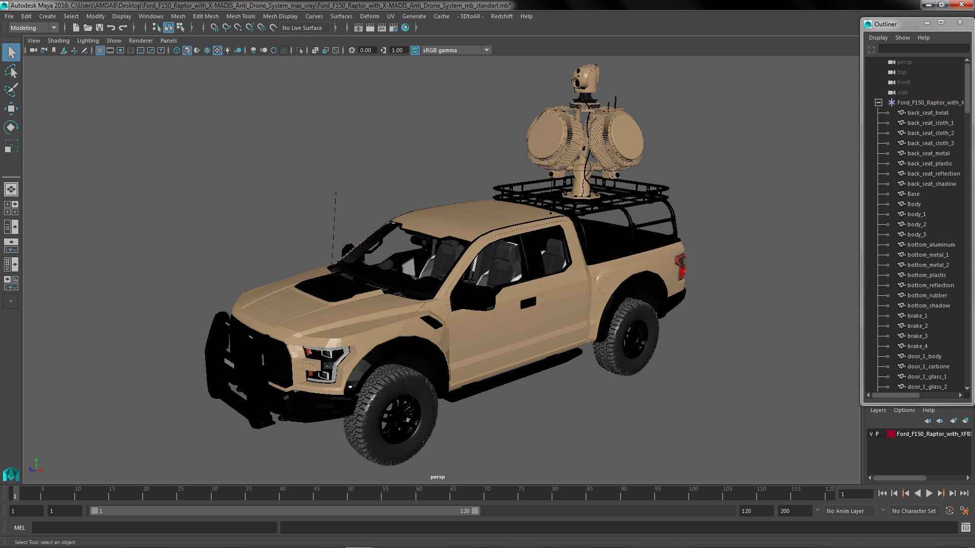Start IPR render icon
975x548 pixels.
pyautogui.click(x=381, y=28)
